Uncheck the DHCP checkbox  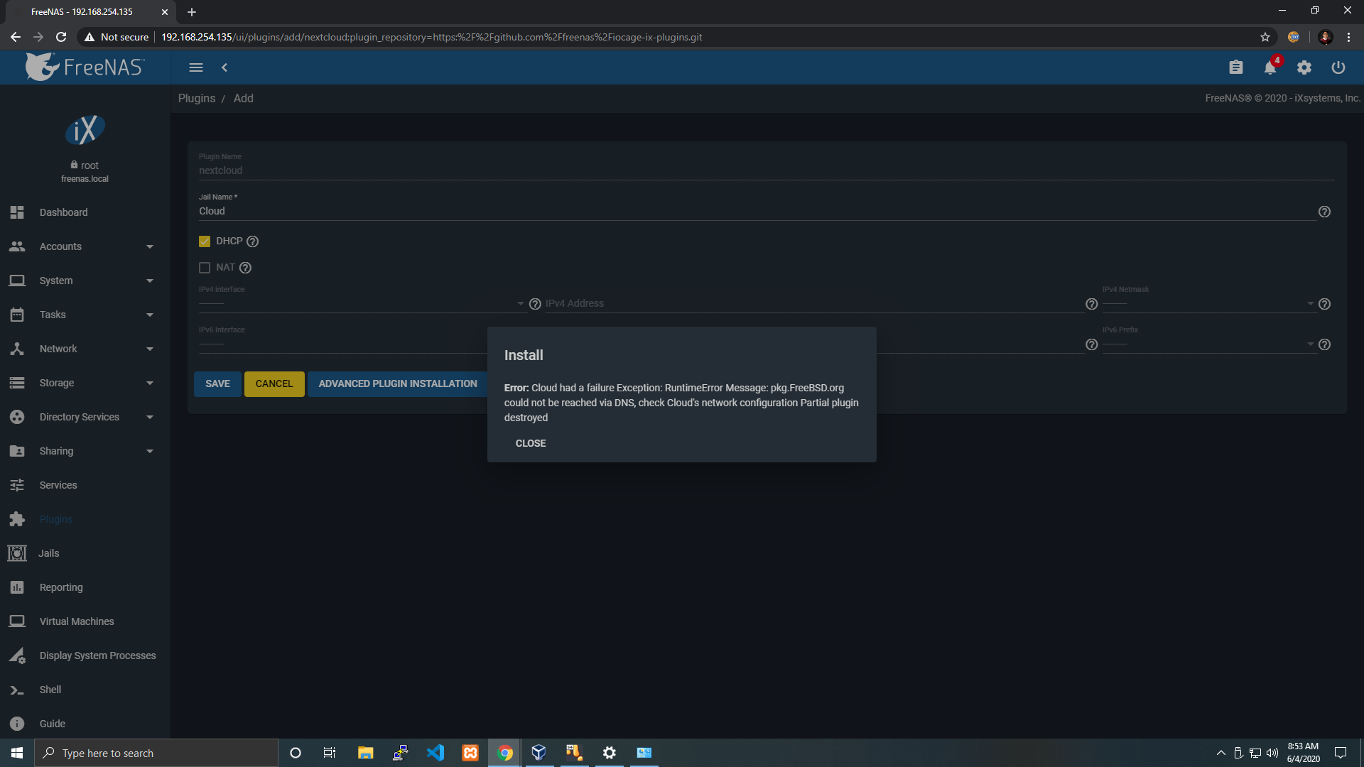205,241
